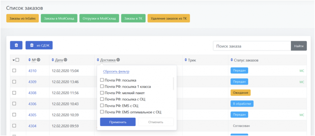315x136 pixels.
Task: Open the select-all dropdown caret in header
Action: [x=14, y=60]
